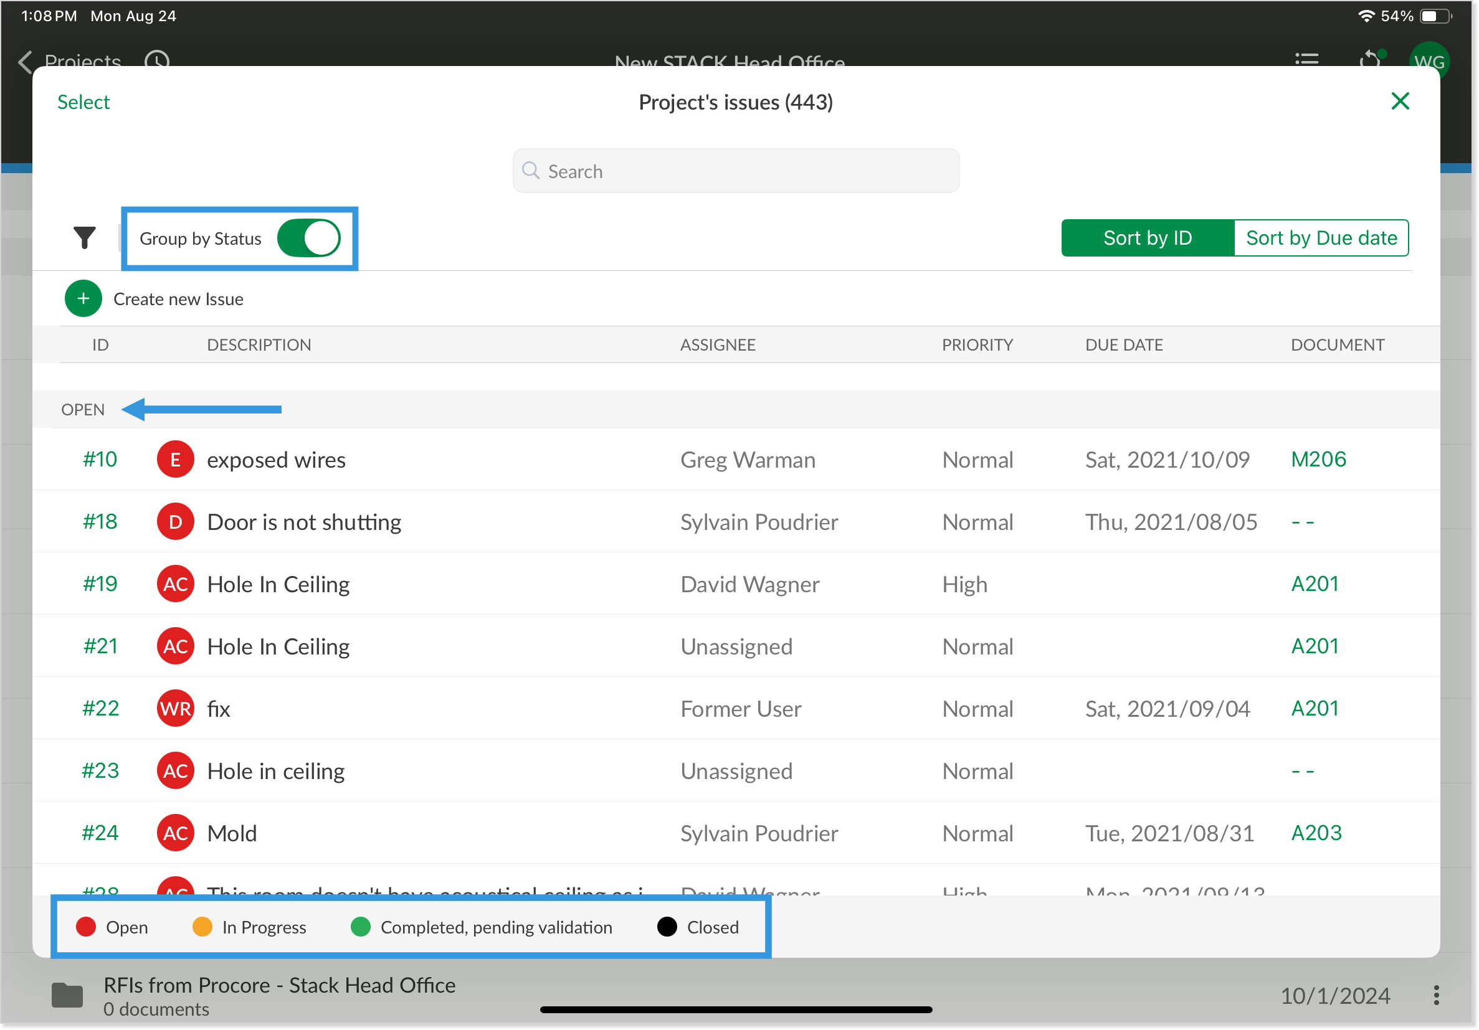Screen dimensions: 1479x1030
Task: Open the issue filter funnel icon
Action: [x=84, y=237]
